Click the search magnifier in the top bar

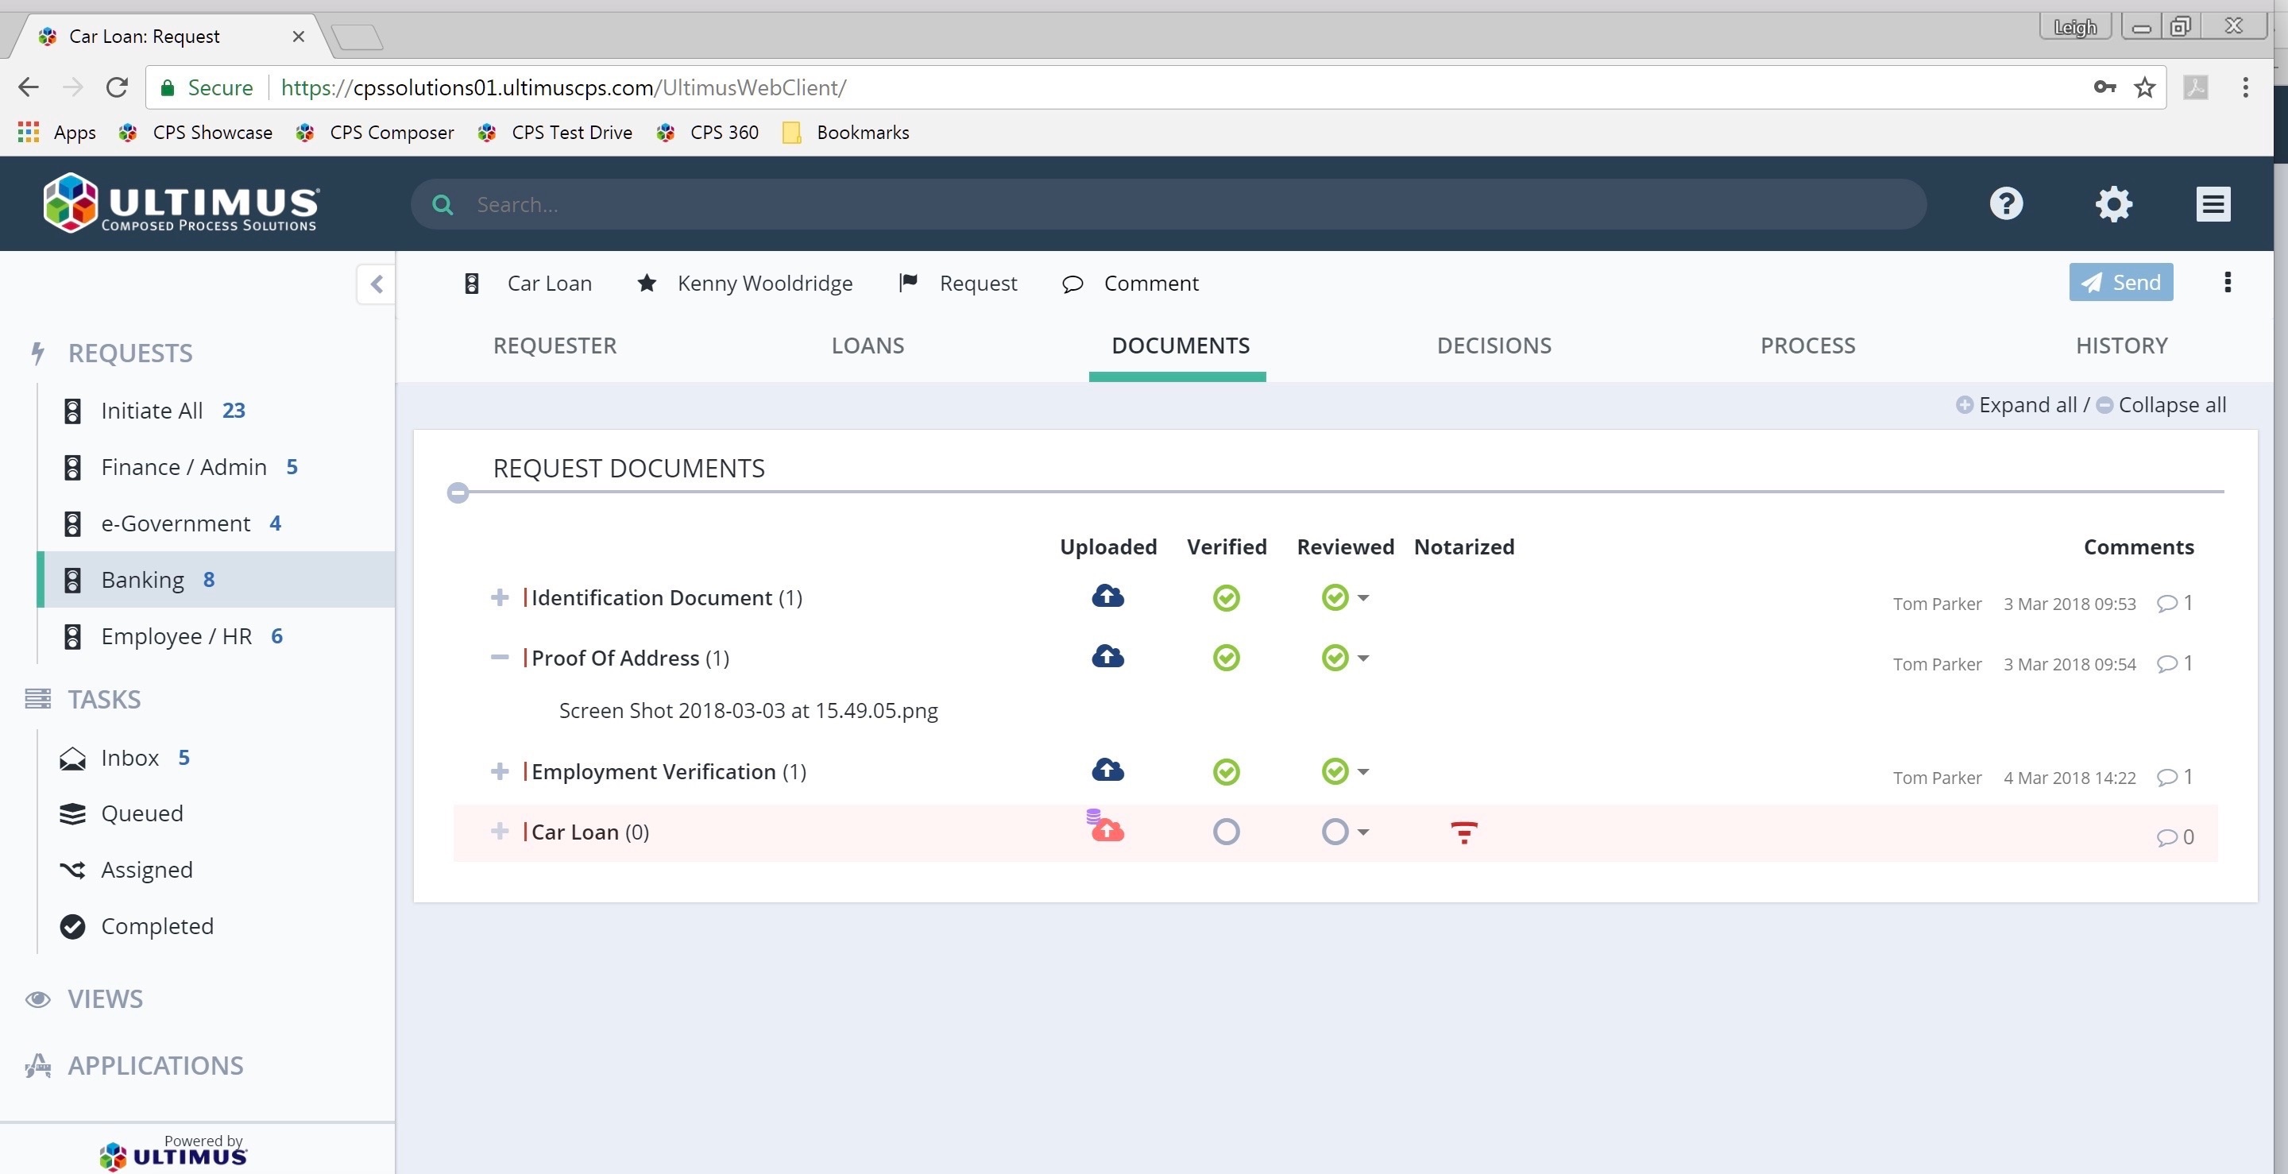[x=443, y=203]
